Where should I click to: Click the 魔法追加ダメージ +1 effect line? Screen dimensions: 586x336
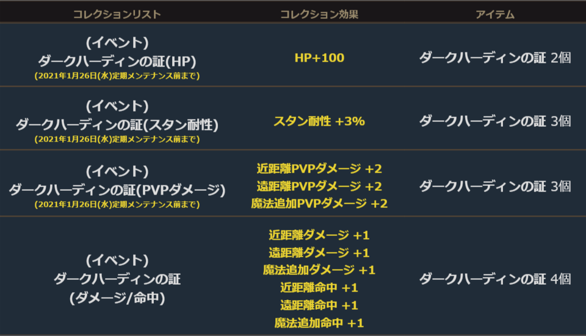319,270
